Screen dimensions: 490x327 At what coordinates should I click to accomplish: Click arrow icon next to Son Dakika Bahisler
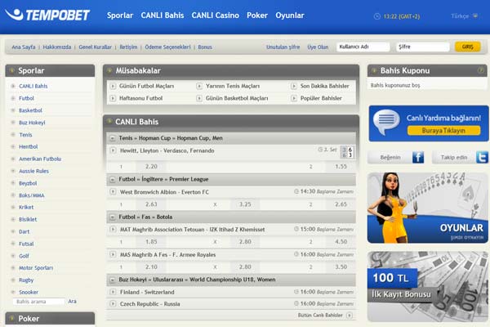click(294, 86)
